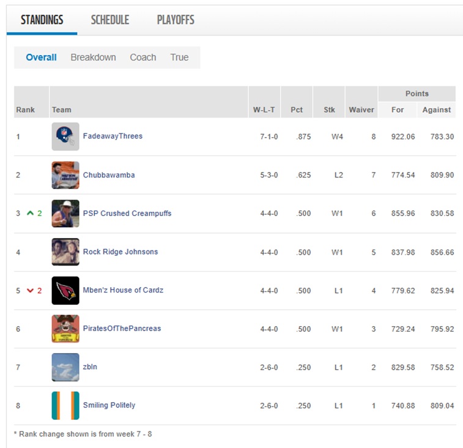Open Chubbawamba team page link
Viewport: 463px width, 448px height.
click(x=109, y=175)
